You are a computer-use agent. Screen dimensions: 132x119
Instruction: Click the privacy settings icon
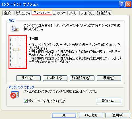[x=15, y=28]
